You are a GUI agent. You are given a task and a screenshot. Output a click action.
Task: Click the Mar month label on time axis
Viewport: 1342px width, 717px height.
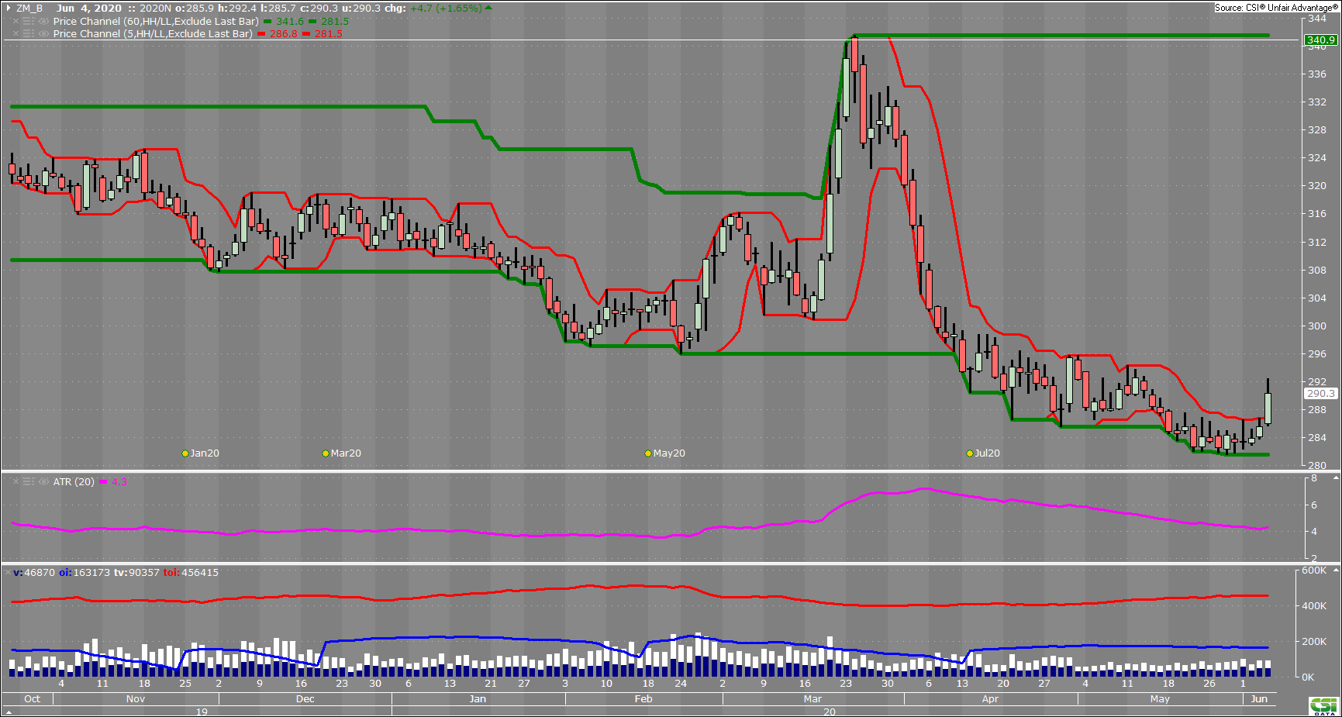[812, 699]
